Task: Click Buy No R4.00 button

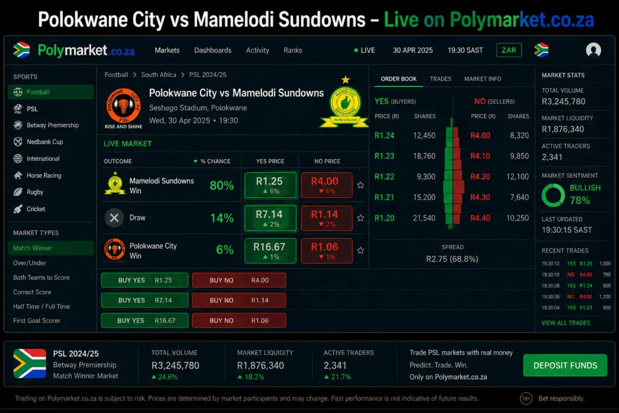Action: (239, 280)
